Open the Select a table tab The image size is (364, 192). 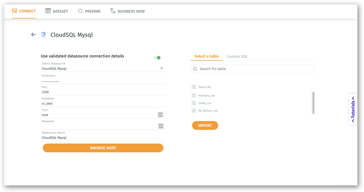click(207, 56)
